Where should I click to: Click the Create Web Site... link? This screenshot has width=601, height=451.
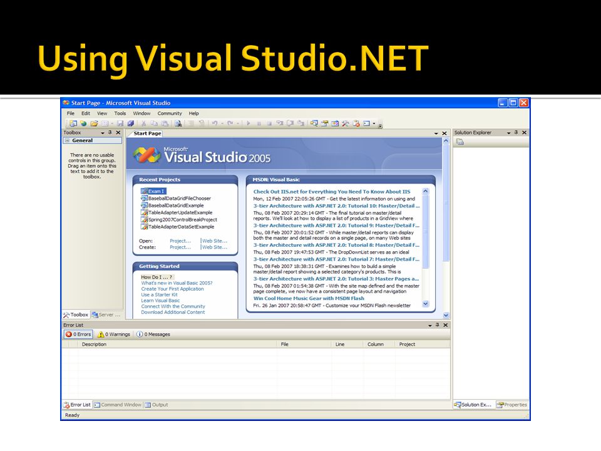click(215, 247)
